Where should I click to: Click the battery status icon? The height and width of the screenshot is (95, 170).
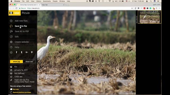click(123, 1)
